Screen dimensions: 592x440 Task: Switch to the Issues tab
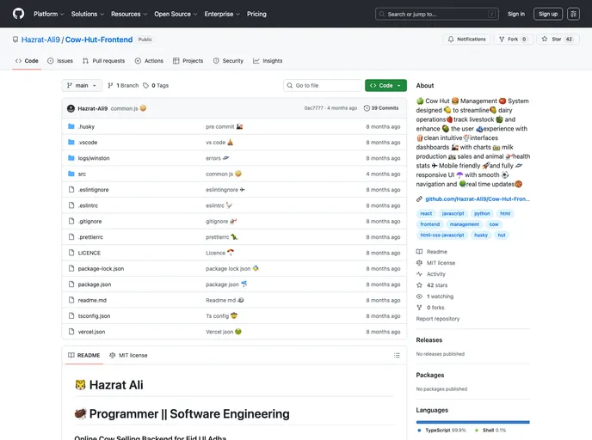[60, 61]
